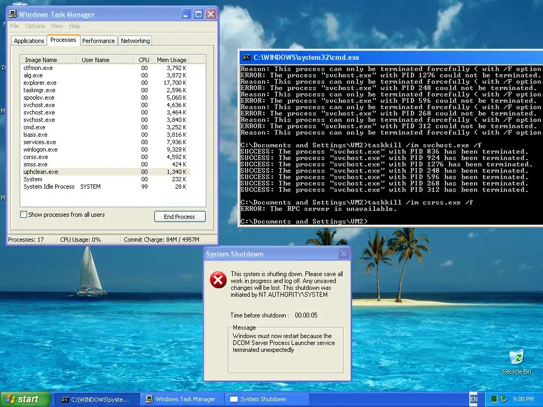Open the File menu in Task Manager

(x=14, y=26)
